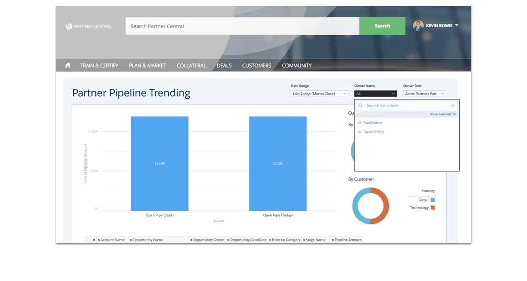Go to the Deals menu
The image size is (527, 281).
click(x=224, y=65)
